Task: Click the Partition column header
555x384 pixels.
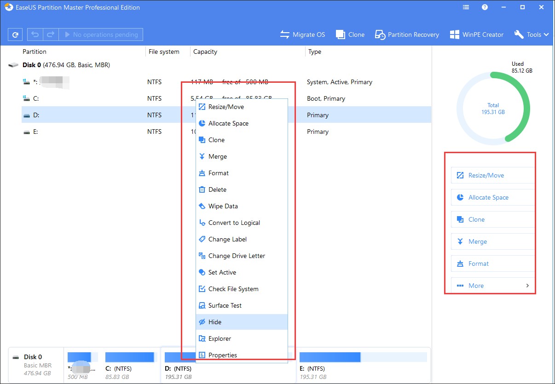Action: pos(35,52)
